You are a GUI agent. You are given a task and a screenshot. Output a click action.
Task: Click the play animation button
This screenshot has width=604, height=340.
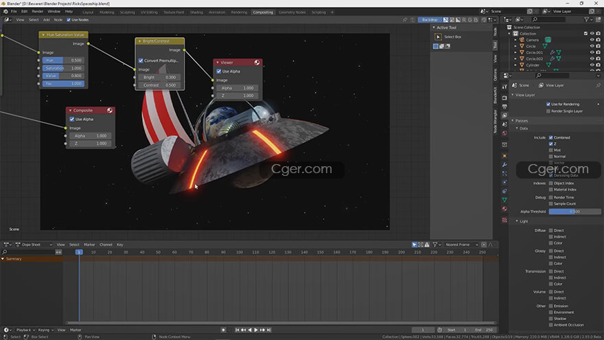tap(256, 330)
